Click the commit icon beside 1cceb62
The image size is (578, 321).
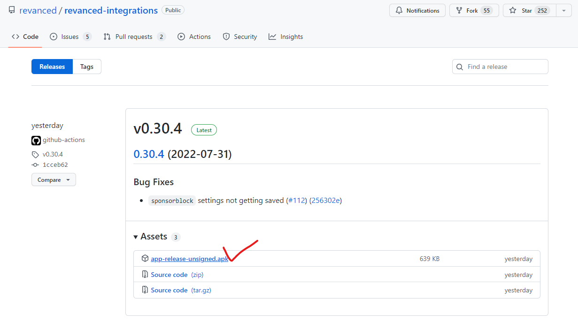[35, 165]
